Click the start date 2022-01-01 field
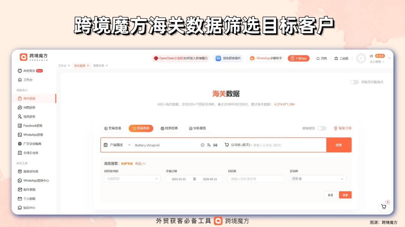 [179, 179]
